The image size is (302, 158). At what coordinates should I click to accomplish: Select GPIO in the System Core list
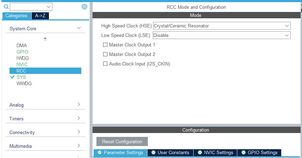[x=22, y=52]
